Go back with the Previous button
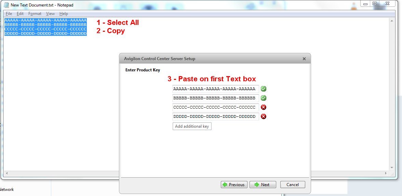The height and width of the screenshot is (196, 402). (x=233, y=185)
